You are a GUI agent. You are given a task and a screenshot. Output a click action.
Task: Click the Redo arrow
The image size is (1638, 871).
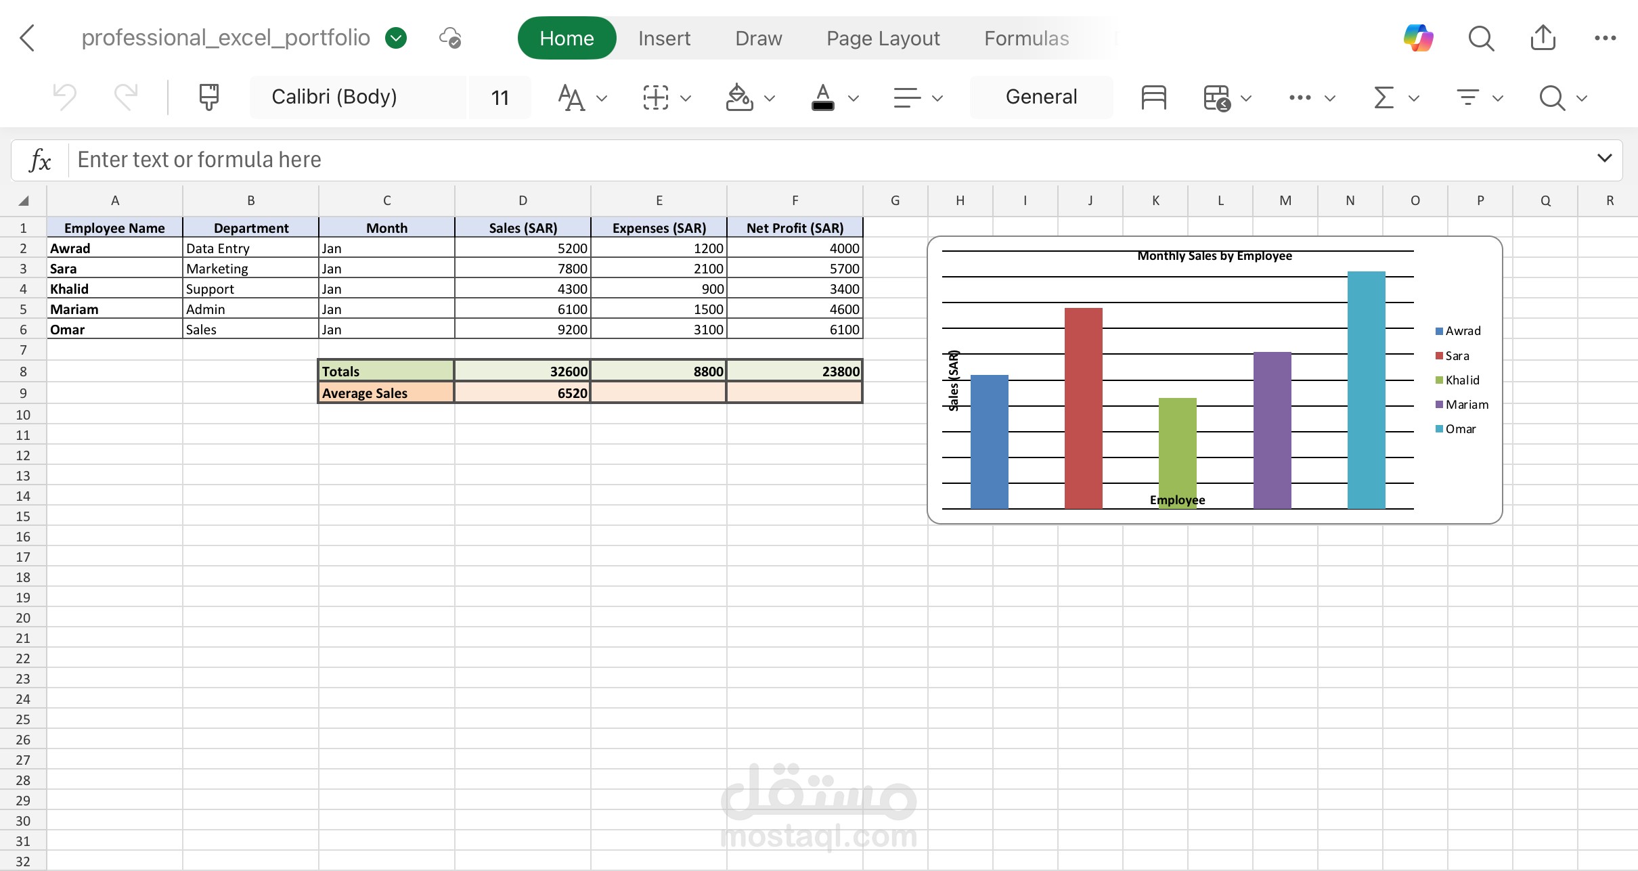[125, 97]
